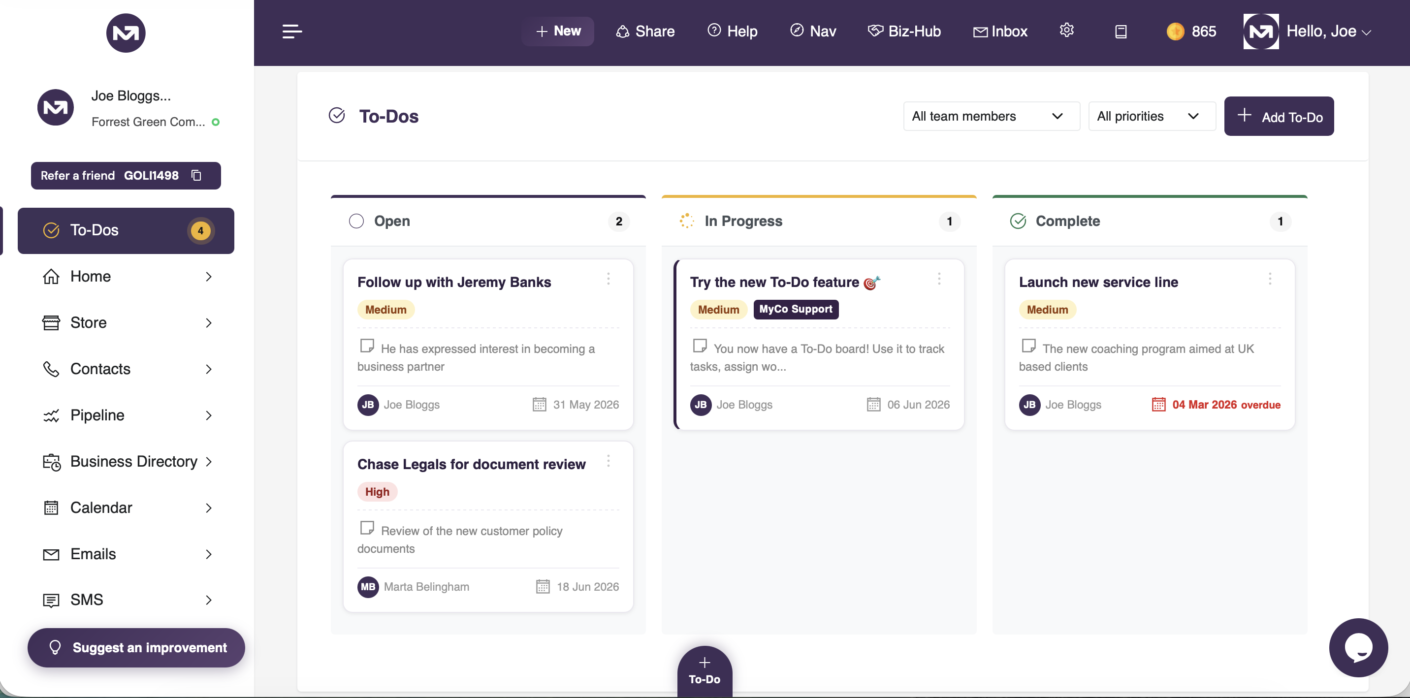Copy the referral code with the copy icon

(x=196, y=175)
